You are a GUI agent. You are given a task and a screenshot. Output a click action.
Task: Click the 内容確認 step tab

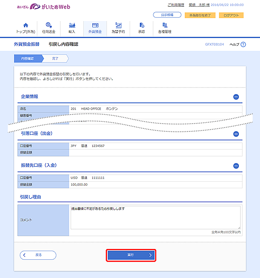click(x=28, y=59)
